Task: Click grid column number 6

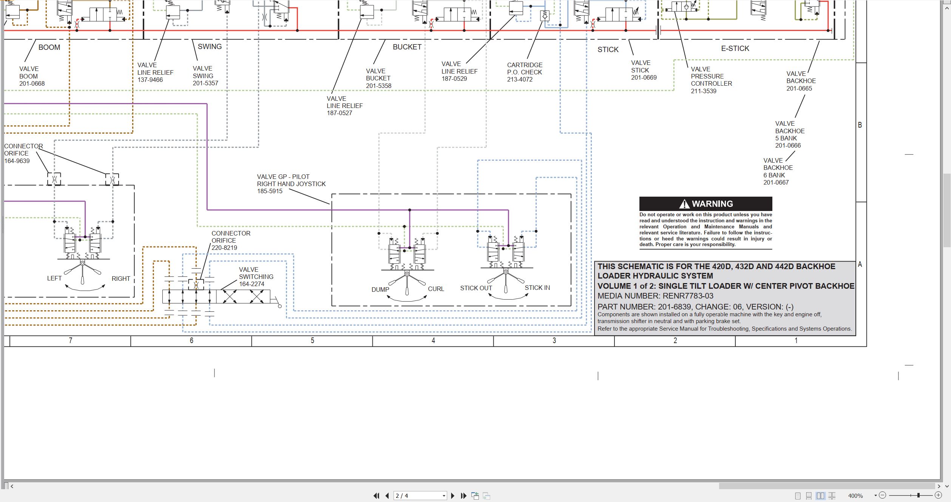Action: pos(191,340)
